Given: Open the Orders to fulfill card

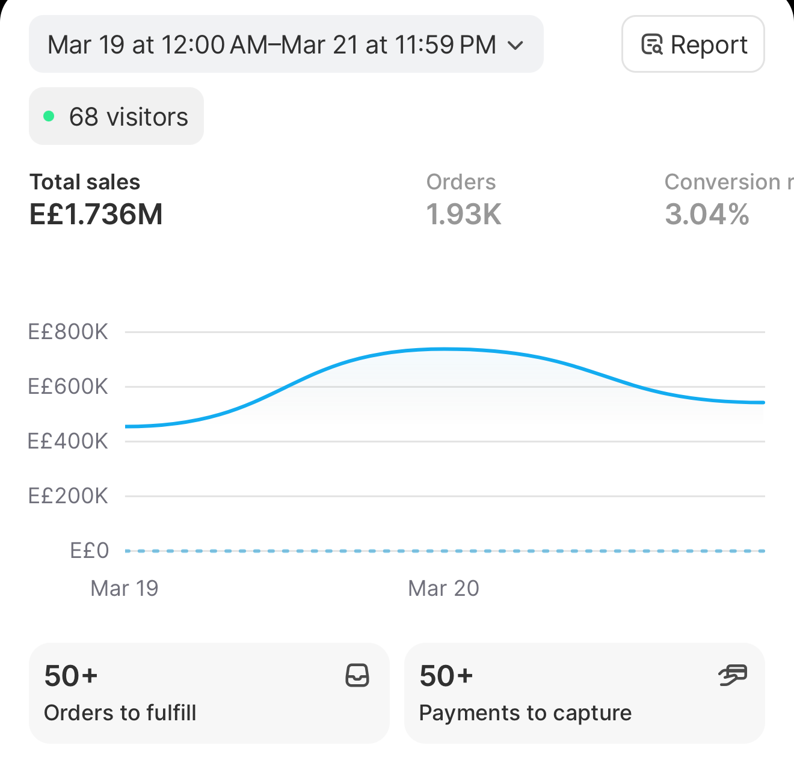Looking at the screenshot, I should (x=209, y=693).
